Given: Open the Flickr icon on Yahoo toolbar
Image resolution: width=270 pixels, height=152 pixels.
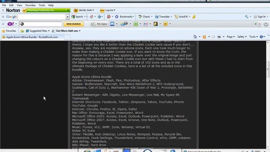Looking at the screenshot, I should (146, 24).
